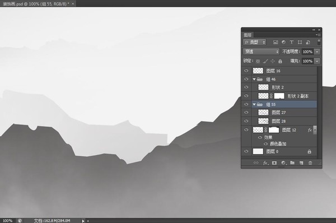This screenshot has width=336, height=223.
Task: Open the 穿透 blend mode dropdown
Action: 261,52
